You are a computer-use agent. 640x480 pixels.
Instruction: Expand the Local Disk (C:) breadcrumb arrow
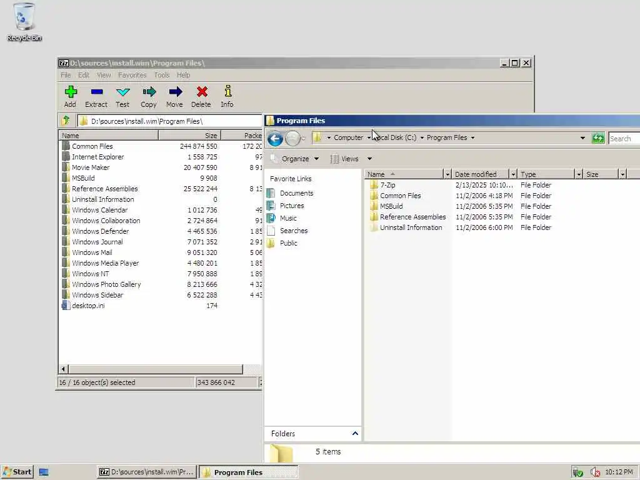coord(422,138)
